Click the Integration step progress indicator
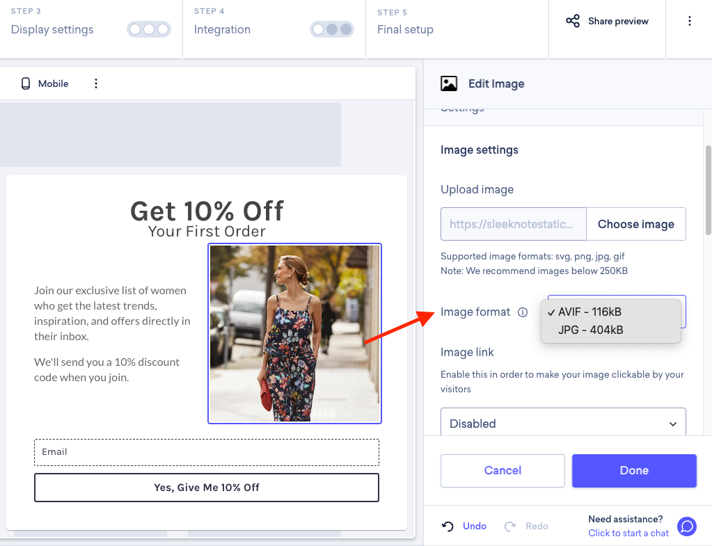Viewport: 712px width, 546px height. [332, 29]
